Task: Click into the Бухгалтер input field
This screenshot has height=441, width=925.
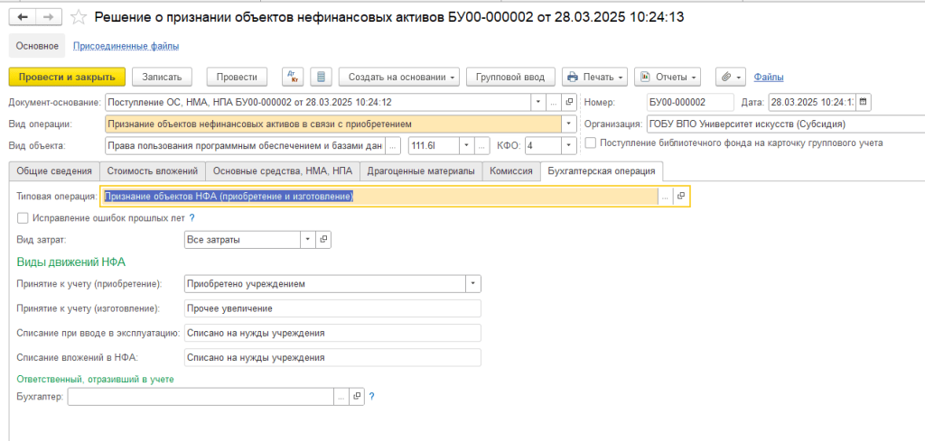Action: coord(201,396)
